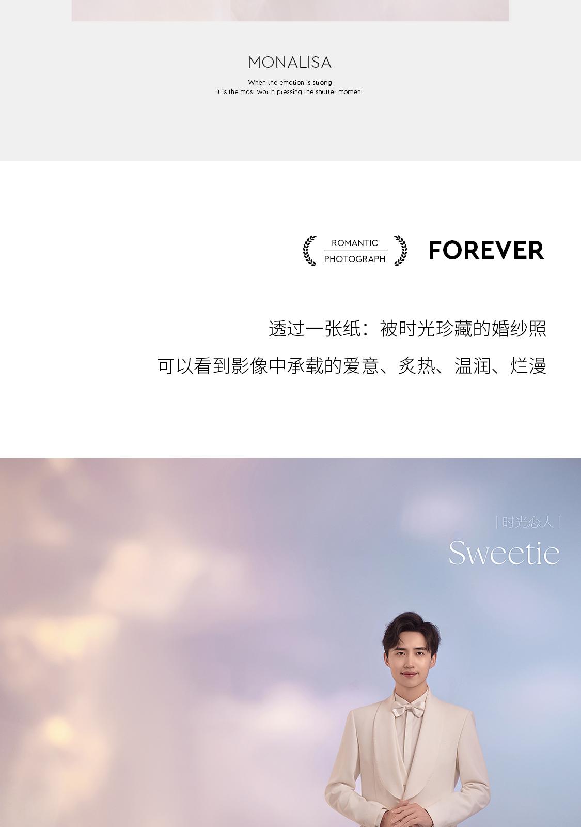
Task: Click the right laurel wreath icon
Action: pos(400,251)
